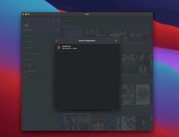
Task: Open Live TV in sidebar
Action: point(38,48)
